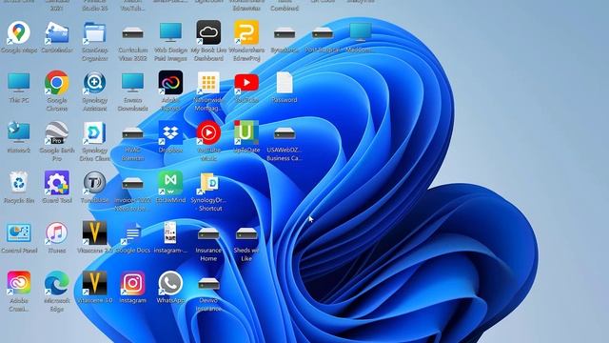Open the Invoices 2022 drive shortcut

(132, 183)
